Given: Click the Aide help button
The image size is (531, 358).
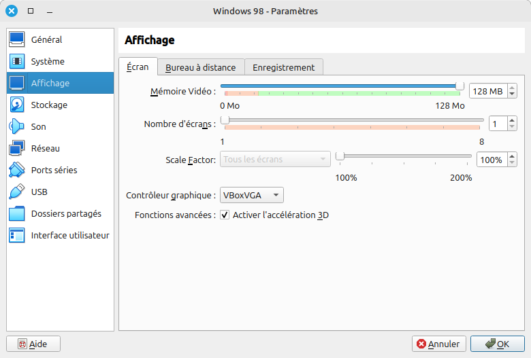Looking at the screenshot, I should tap(33, 344).
